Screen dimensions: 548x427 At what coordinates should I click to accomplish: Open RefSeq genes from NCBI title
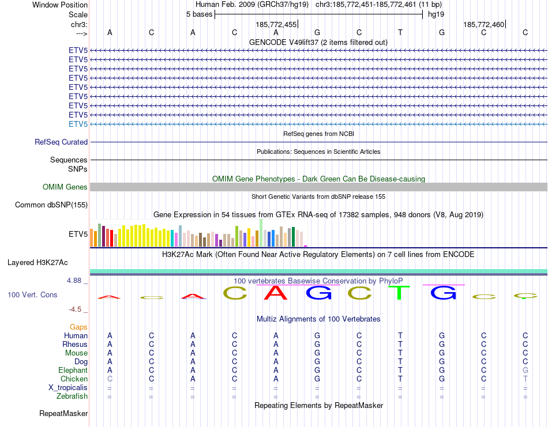point(318,134)
